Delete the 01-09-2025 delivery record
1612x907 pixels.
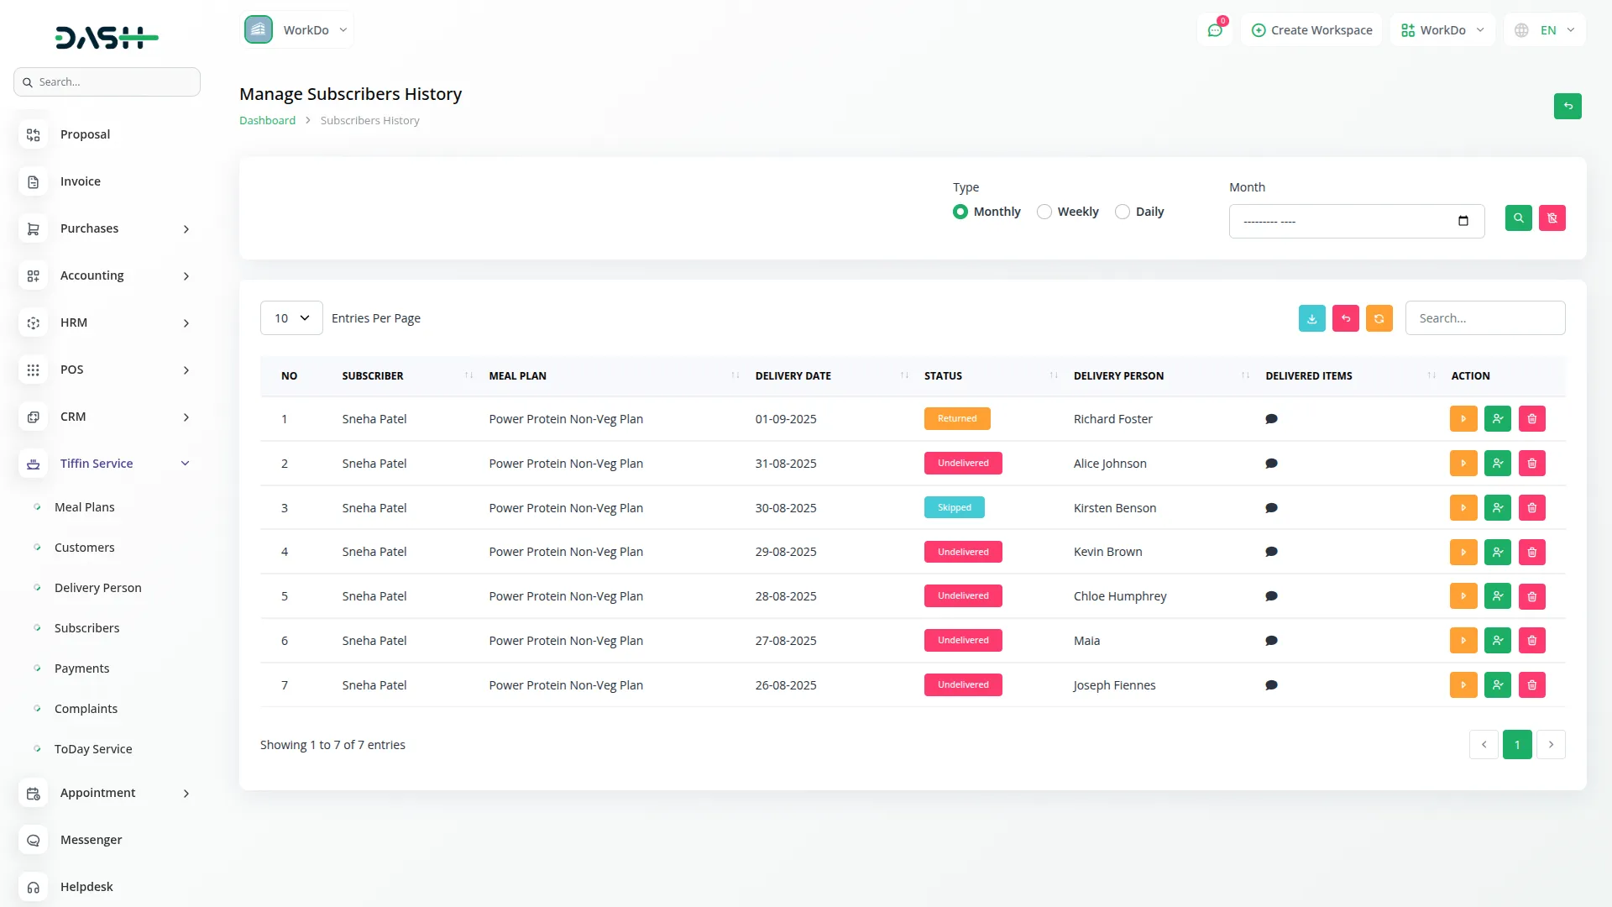[x=1531, y=419]
